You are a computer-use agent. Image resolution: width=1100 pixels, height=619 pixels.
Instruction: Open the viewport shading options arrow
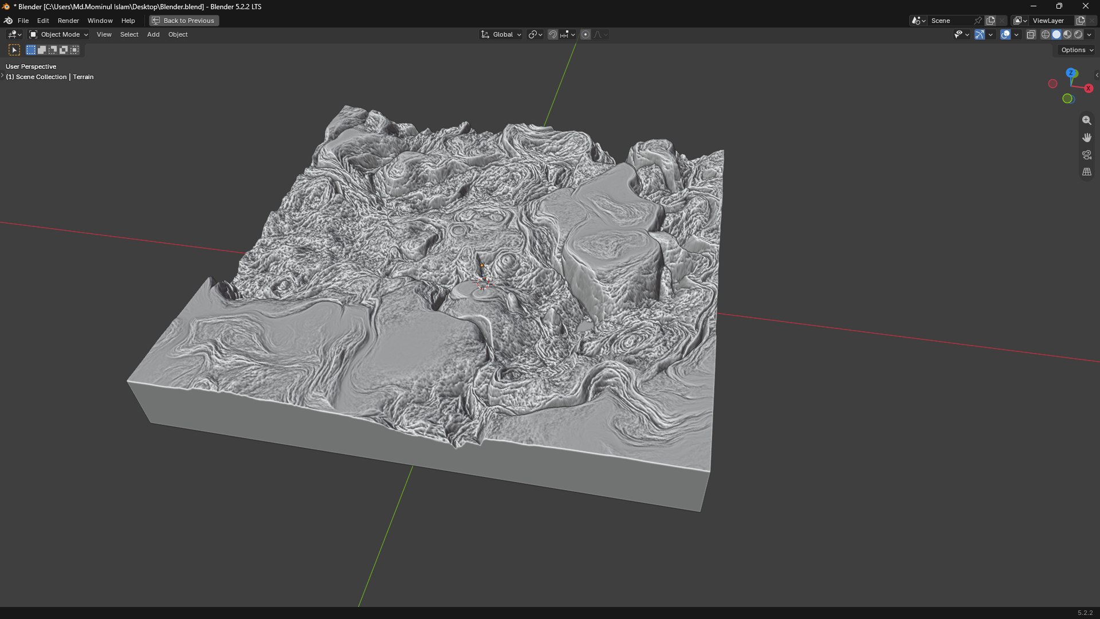1089,34
